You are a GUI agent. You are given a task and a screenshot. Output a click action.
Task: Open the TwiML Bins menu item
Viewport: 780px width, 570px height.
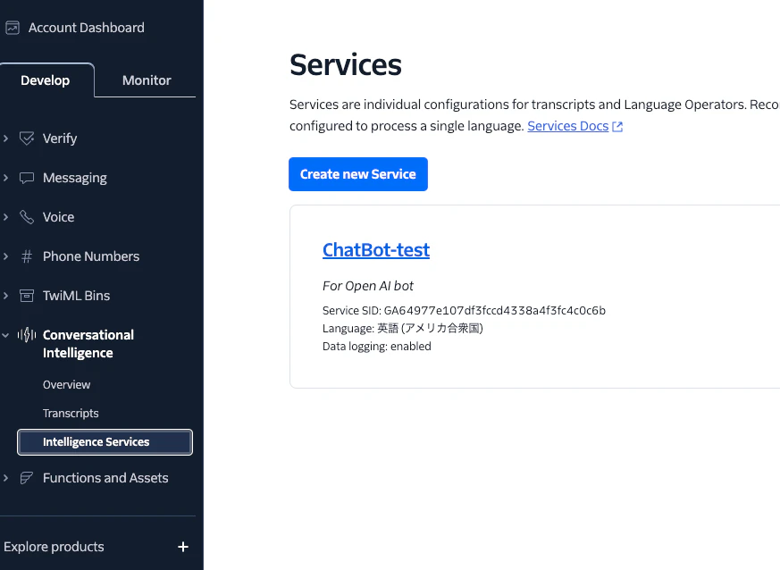click(76, 296)
